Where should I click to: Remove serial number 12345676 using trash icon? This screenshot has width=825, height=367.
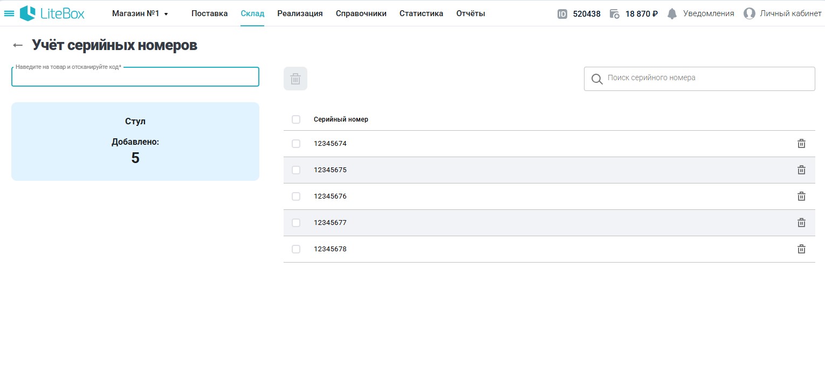(801, 196)
